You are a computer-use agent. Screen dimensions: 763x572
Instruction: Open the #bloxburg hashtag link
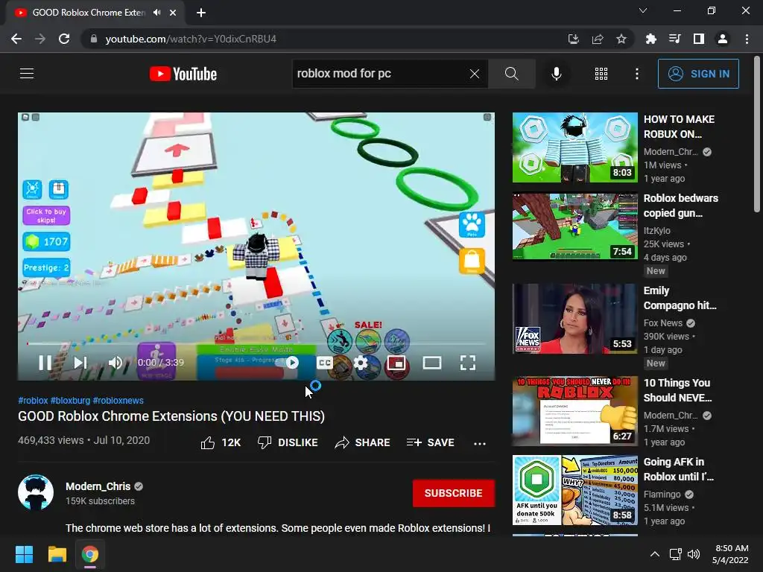click(x=71, y=400)
